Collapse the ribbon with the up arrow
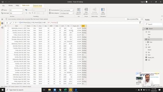Viewport: 163px width, 92px height. (162, 16)
